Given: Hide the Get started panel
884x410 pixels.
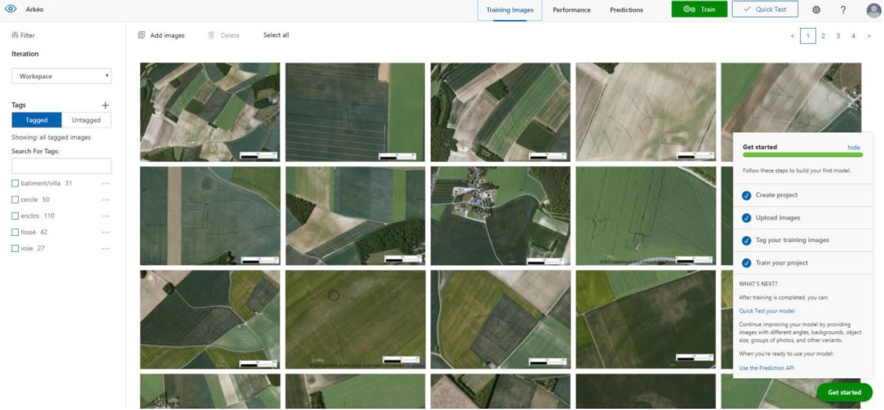Looking at the screenshot, I should (x=854, y=147).
